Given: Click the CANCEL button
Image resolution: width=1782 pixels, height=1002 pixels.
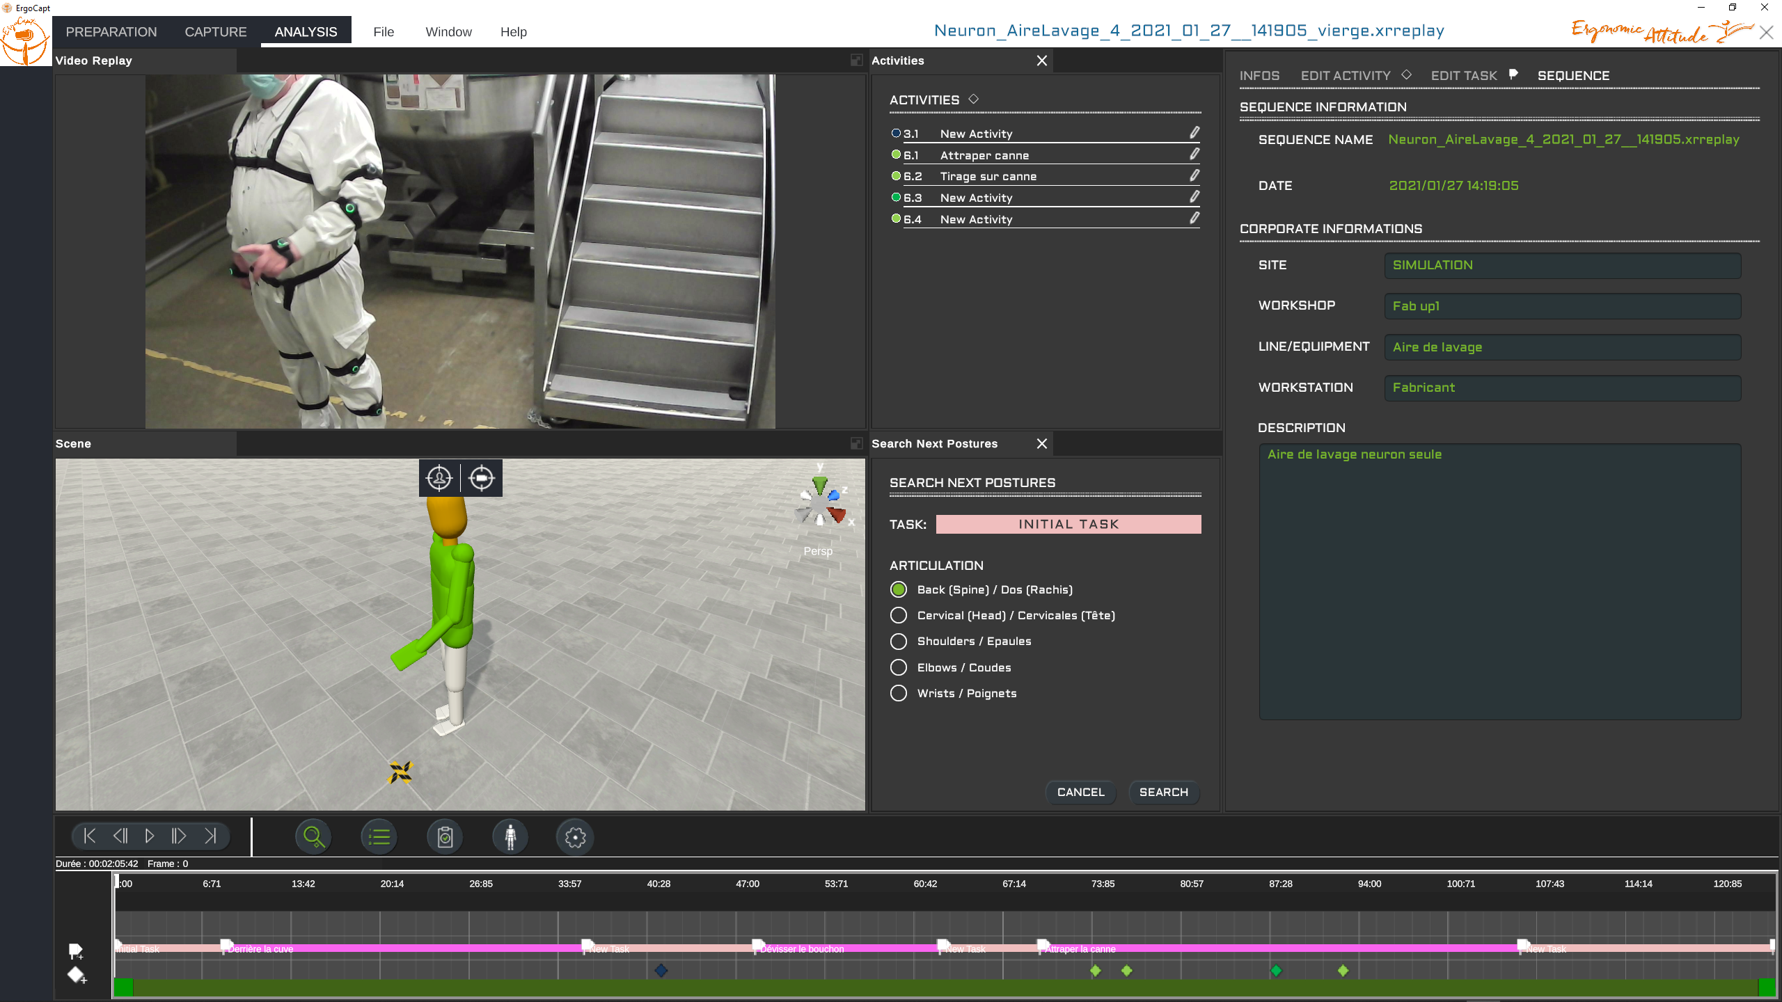Looking at the screenshot, I should click(x=1081, y=792).
